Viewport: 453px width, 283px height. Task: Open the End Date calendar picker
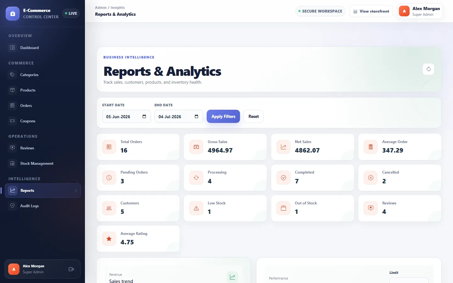[196, 116]
